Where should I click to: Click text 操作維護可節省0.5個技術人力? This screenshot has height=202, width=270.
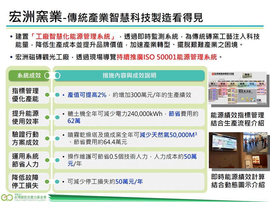coord(107,157)
